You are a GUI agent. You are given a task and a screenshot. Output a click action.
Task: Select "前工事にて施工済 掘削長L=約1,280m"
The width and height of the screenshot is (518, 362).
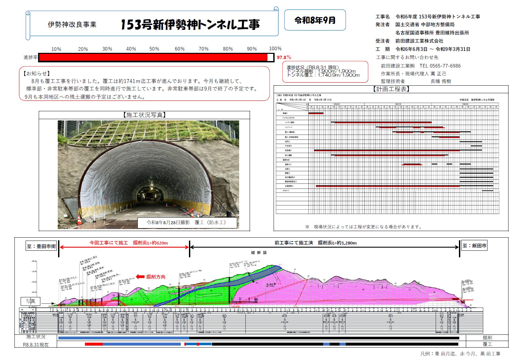coord(316,243)
